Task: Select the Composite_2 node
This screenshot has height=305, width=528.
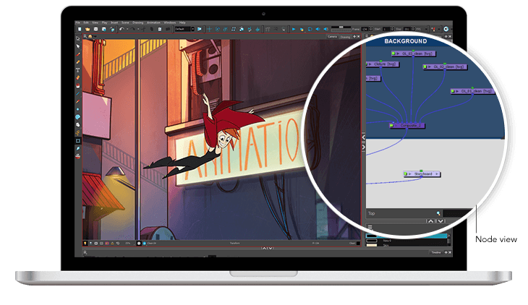Action: pyautogui.click(x=406, y=126)
